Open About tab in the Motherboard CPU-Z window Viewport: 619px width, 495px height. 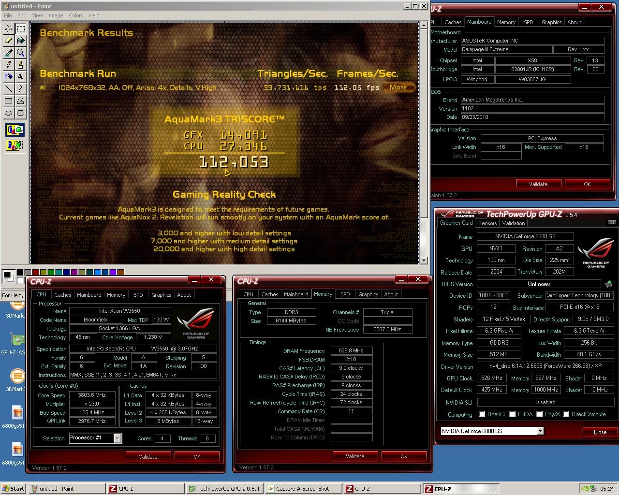coord(575,22)
